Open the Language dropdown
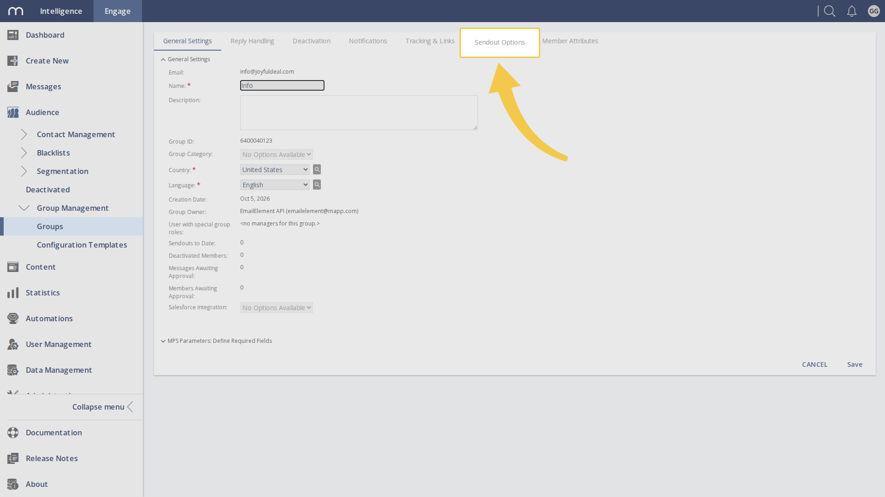Viewport: 885px width, 497px height. [x=275, y=185]
